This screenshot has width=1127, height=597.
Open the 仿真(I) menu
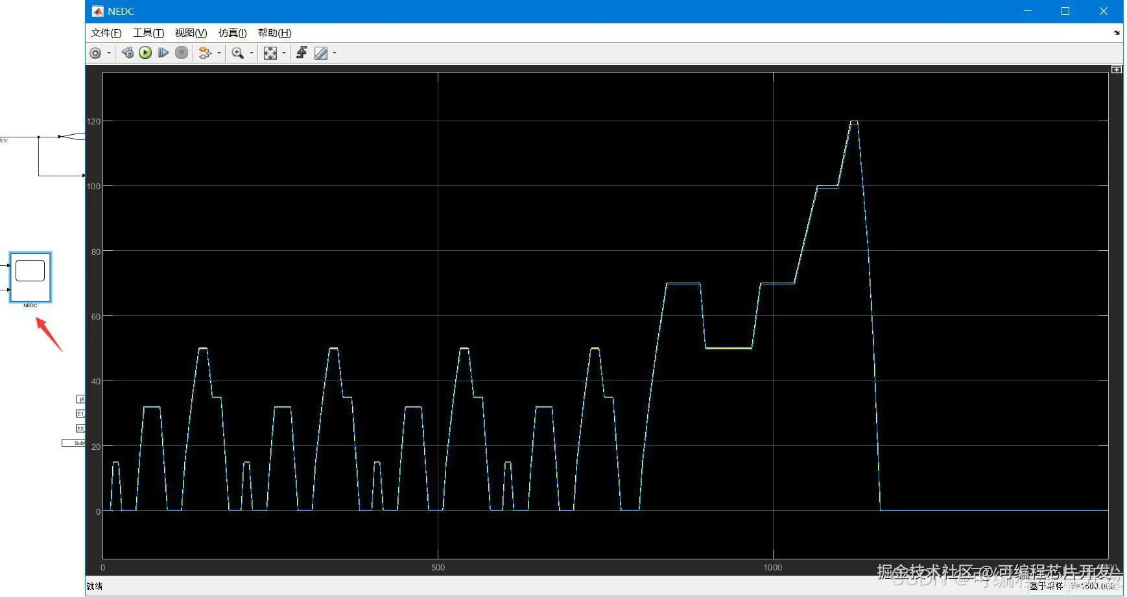[233, 33]
